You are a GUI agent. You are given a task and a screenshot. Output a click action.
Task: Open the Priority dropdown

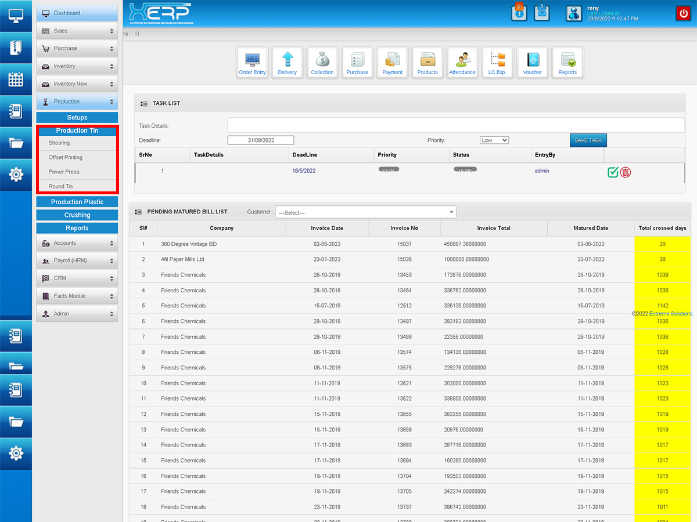click(494, 140)
